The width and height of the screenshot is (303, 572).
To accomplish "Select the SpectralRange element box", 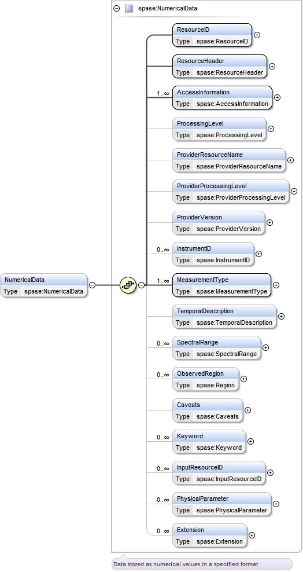I will point(217,348).
